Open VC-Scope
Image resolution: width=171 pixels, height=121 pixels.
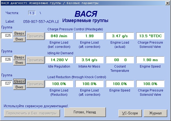pyautogui.click(x=130, y=113)
